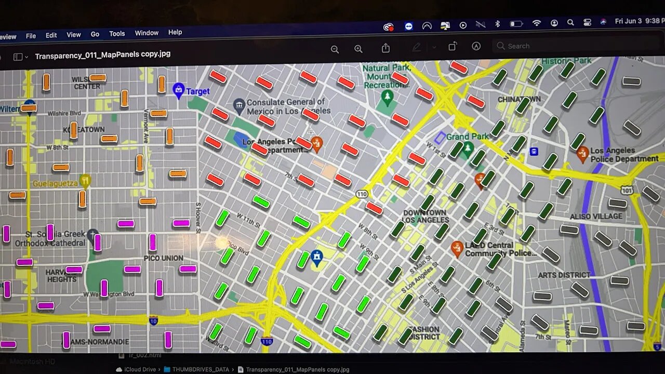Click the window title Transparency_011_MapPanels copy.jpg

(103, 55)
